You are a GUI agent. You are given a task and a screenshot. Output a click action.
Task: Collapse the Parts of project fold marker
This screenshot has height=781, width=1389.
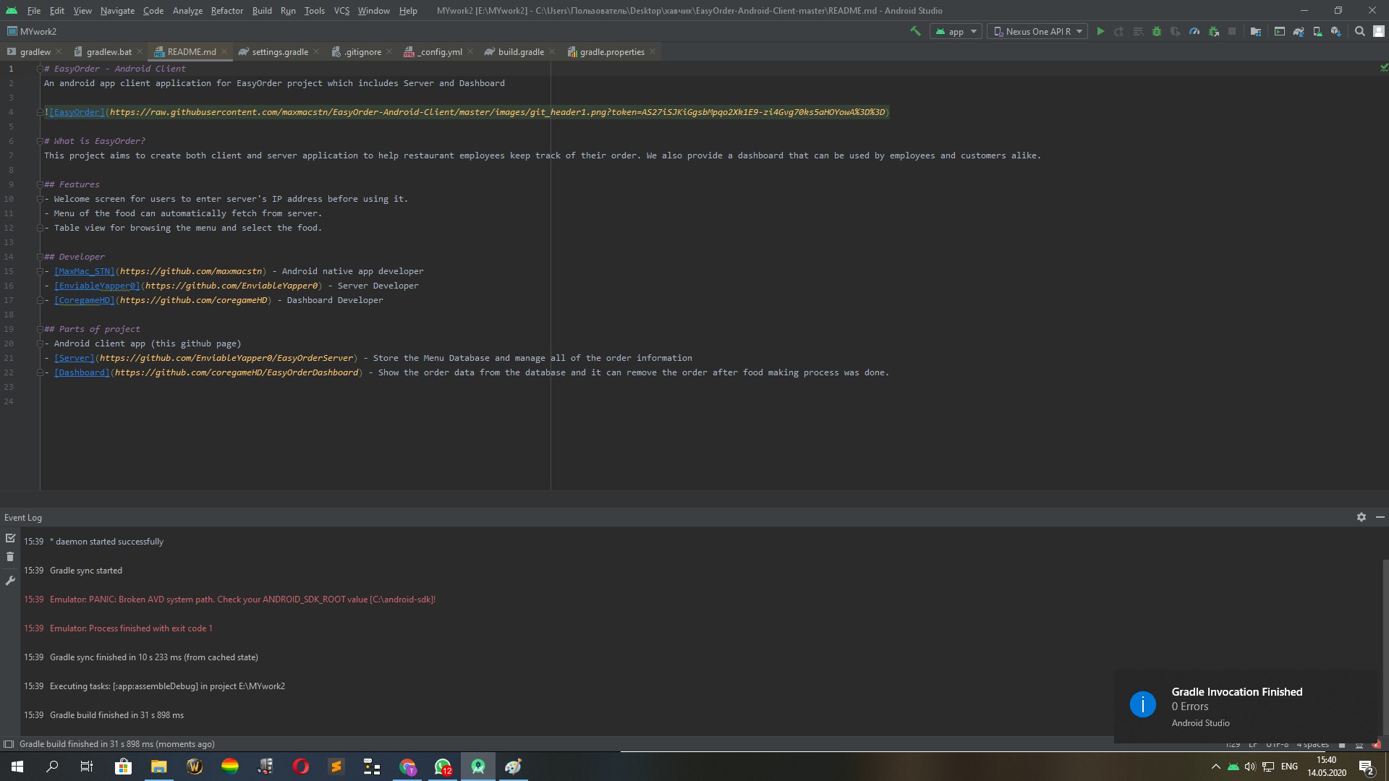(41, 329)
